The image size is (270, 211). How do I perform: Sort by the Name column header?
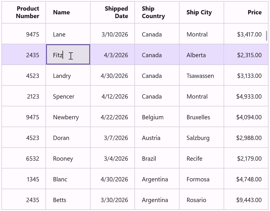[x=68, y=12]
